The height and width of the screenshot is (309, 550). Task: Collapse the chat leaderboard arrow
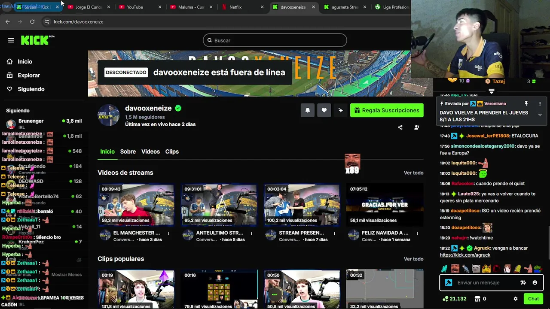[492, 91]
